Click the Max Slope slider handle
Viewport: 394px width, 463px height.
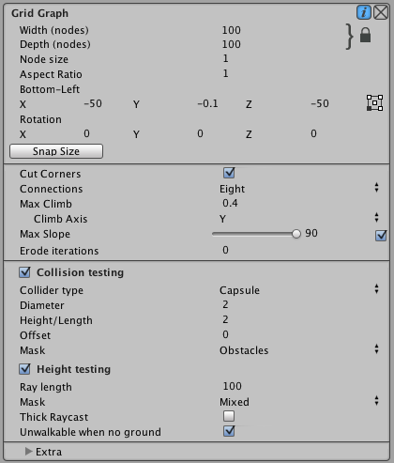295,234
